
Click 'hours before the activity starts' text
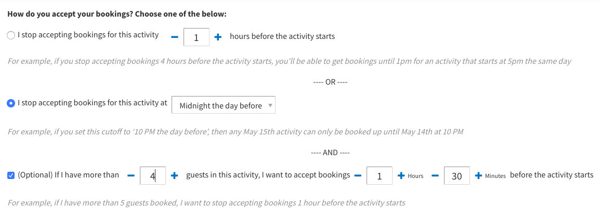282,36
